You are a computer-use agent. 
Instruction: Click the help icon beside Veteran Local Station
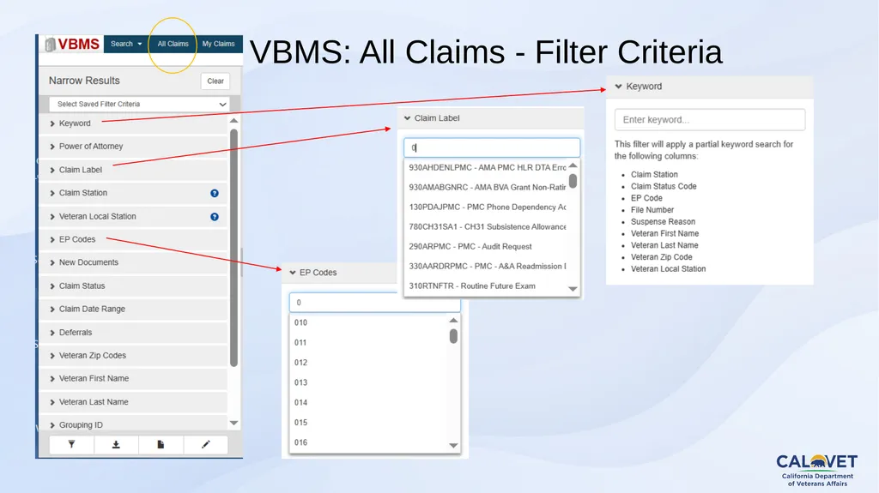[x=214, y=217]
